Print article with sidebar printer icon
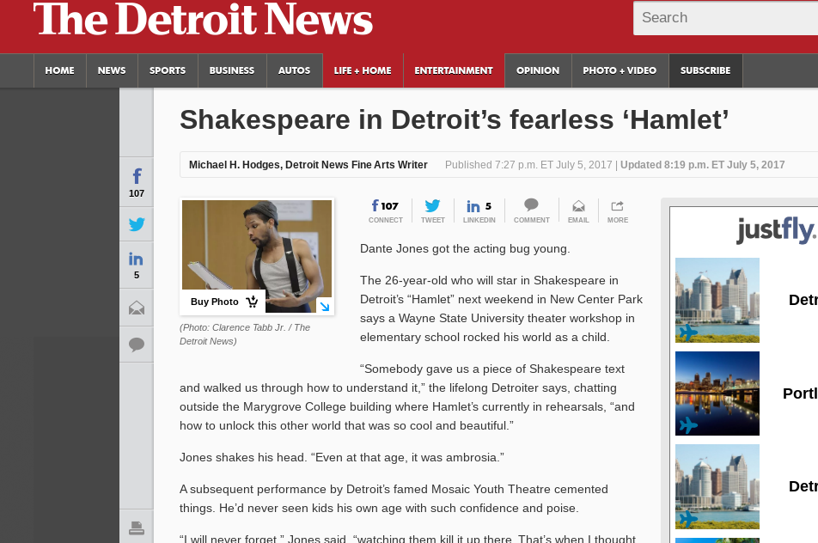 point(137,528)
